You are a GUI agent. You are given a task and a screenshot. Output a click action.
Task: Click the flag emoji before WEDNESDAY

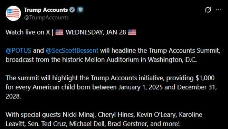coord(59,32)
